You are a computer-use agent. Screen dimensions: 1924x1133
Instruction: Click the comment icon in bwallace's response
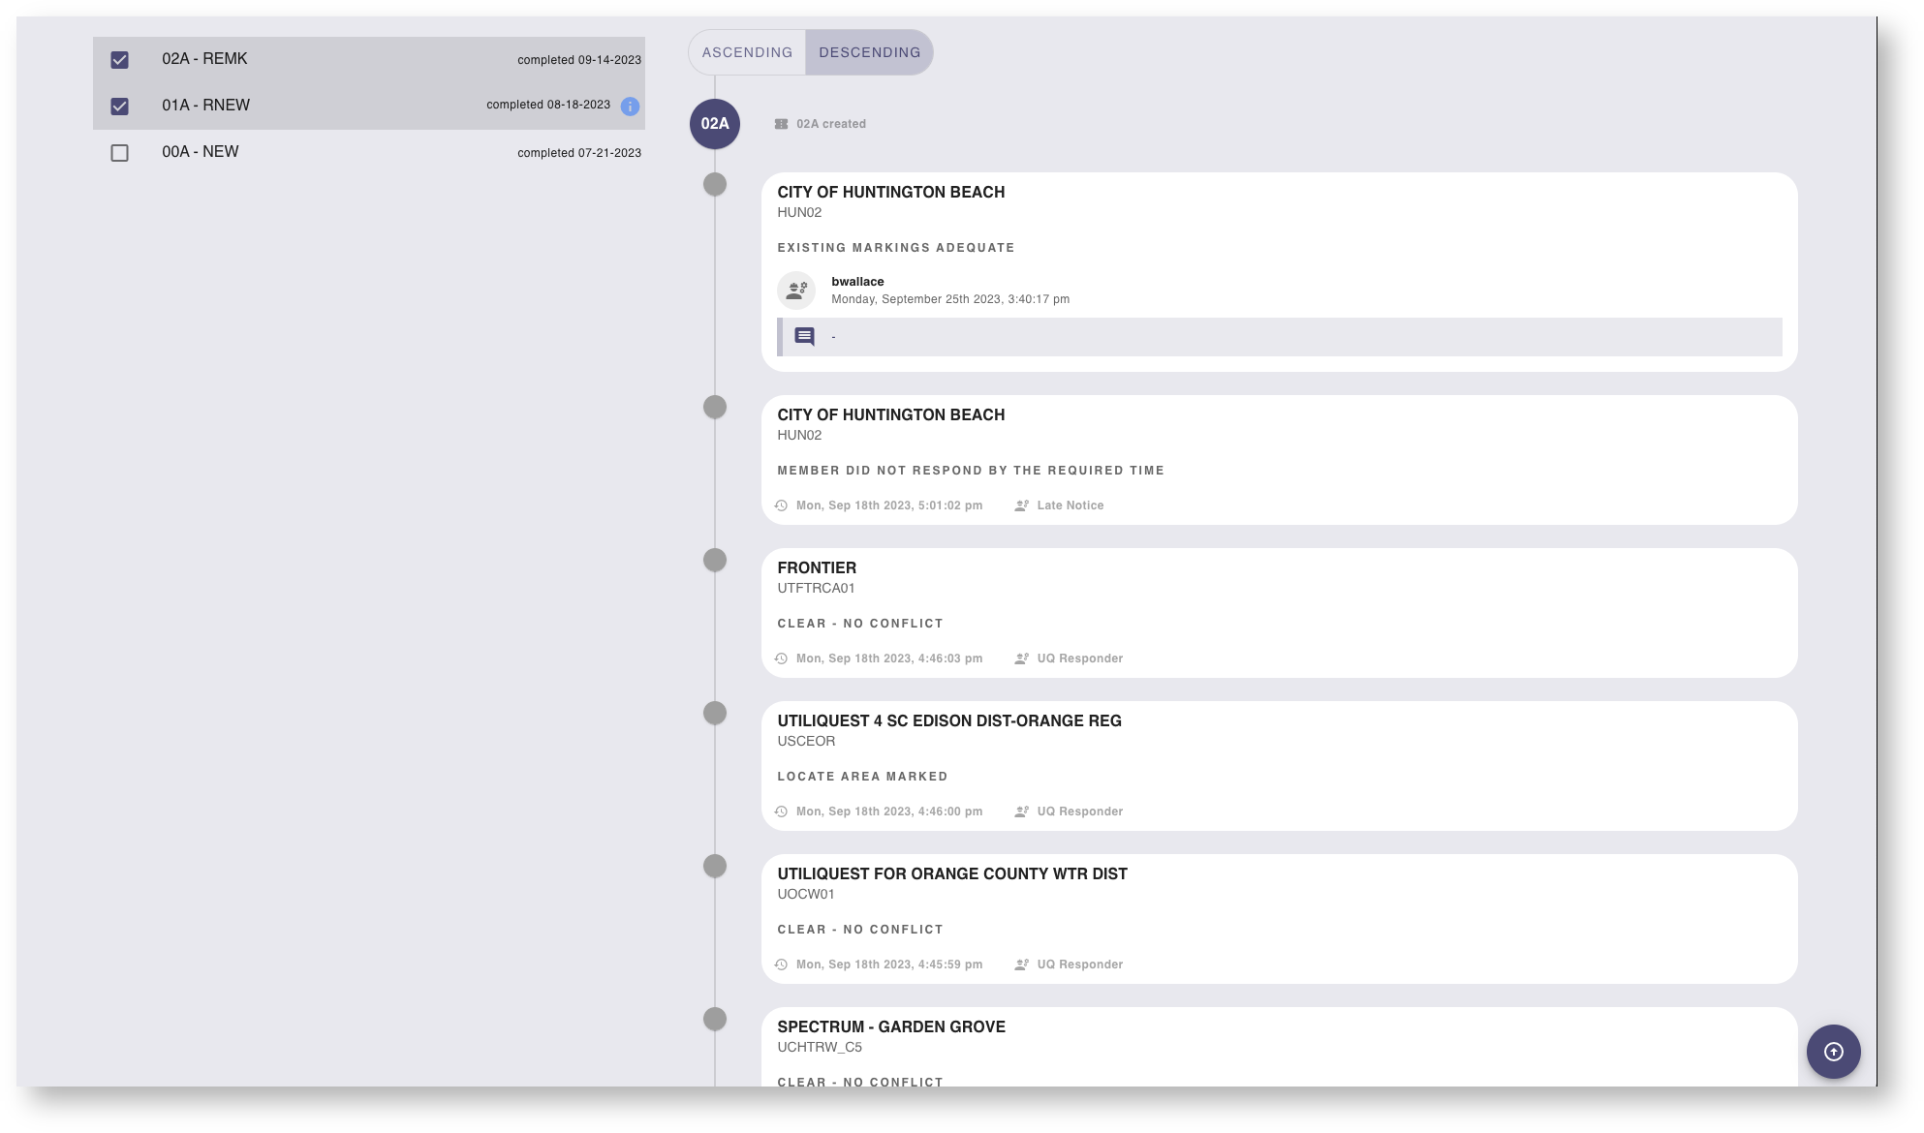click(804, 336)
